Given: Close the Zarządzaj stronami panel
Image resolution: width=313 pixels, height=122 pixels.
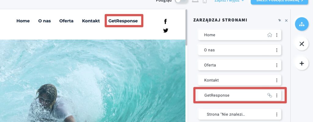Looking at the screenshot, I should 286,20.
